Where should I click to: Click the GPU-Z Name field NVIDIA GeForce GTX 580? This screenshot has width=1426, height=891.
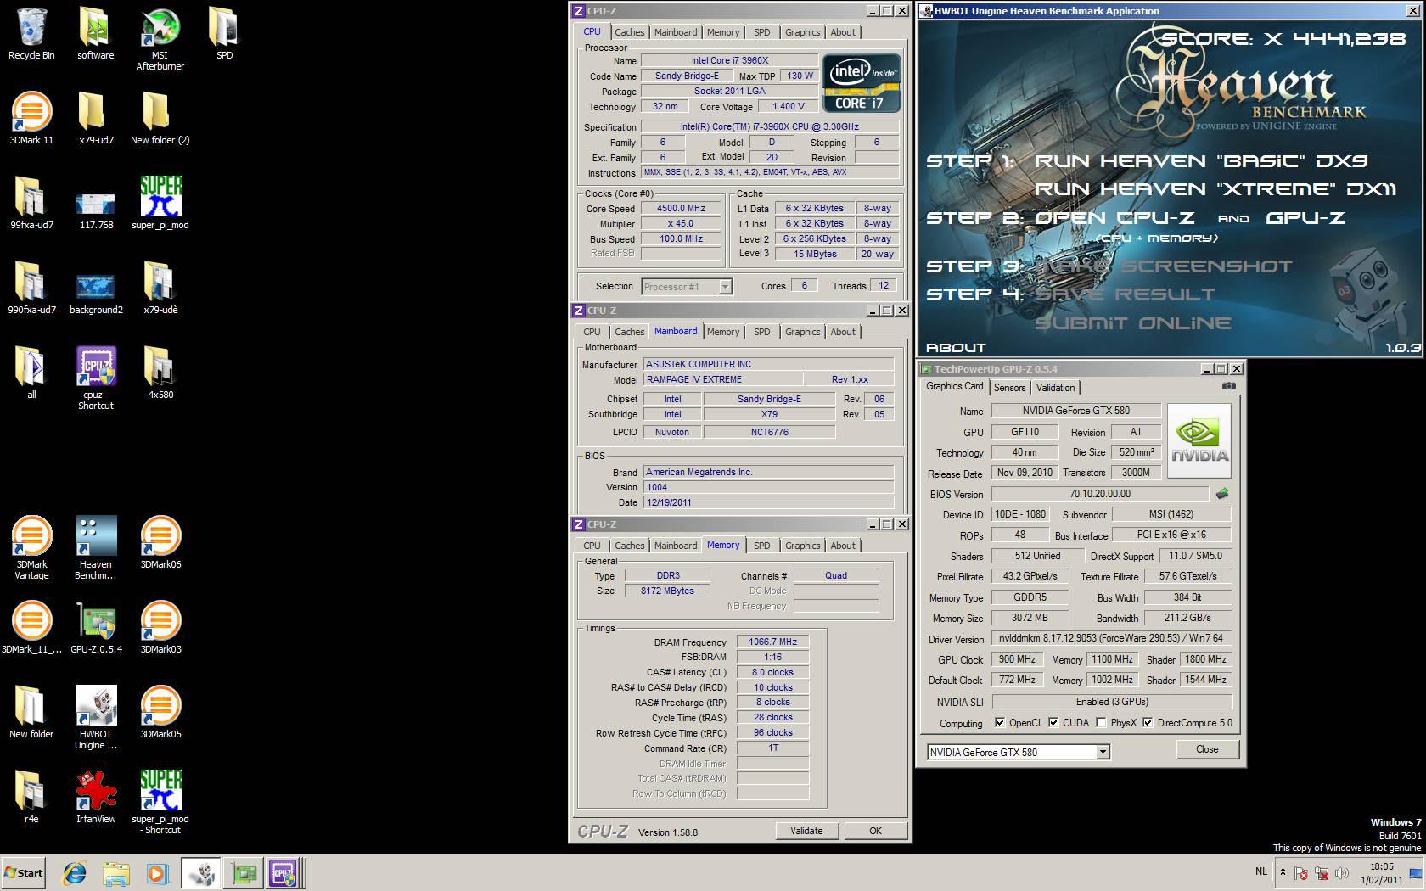[1075, 411]
